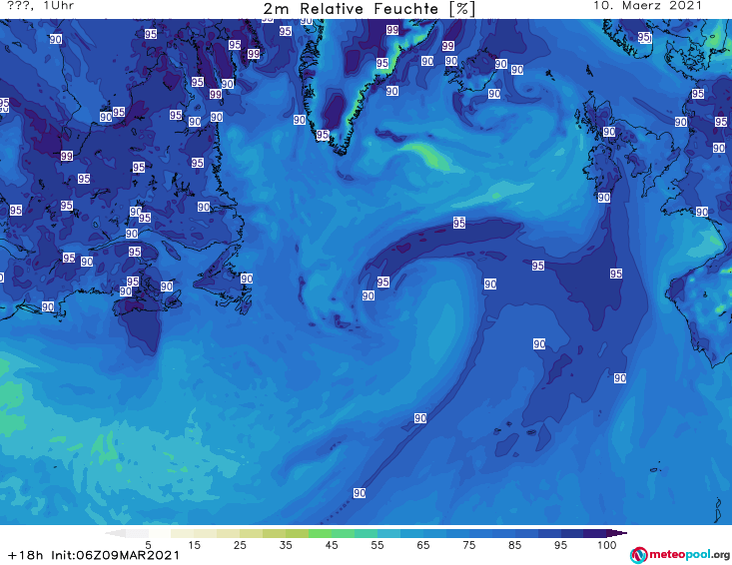Click the legend value 35
The image size is (732, 565).
click(x=286, y=545)
